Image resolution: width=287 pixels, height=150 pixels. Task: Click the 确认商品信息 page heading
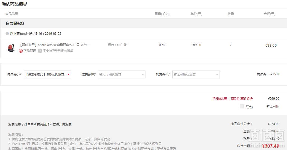click(x=14, y=4)
